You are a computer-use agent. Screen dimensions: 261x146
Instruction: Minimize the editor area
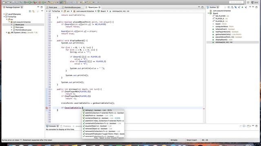click(199, 7)
